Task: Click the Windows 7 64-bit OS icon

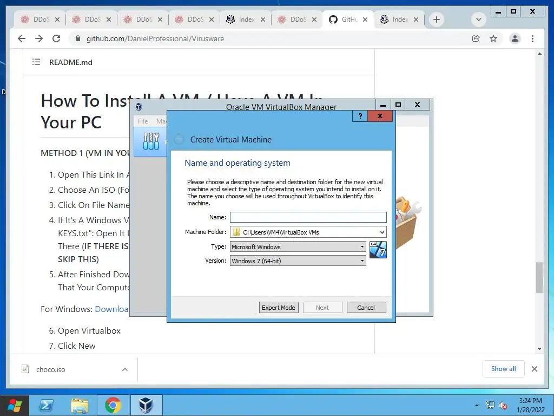Action: pos(378,250)
